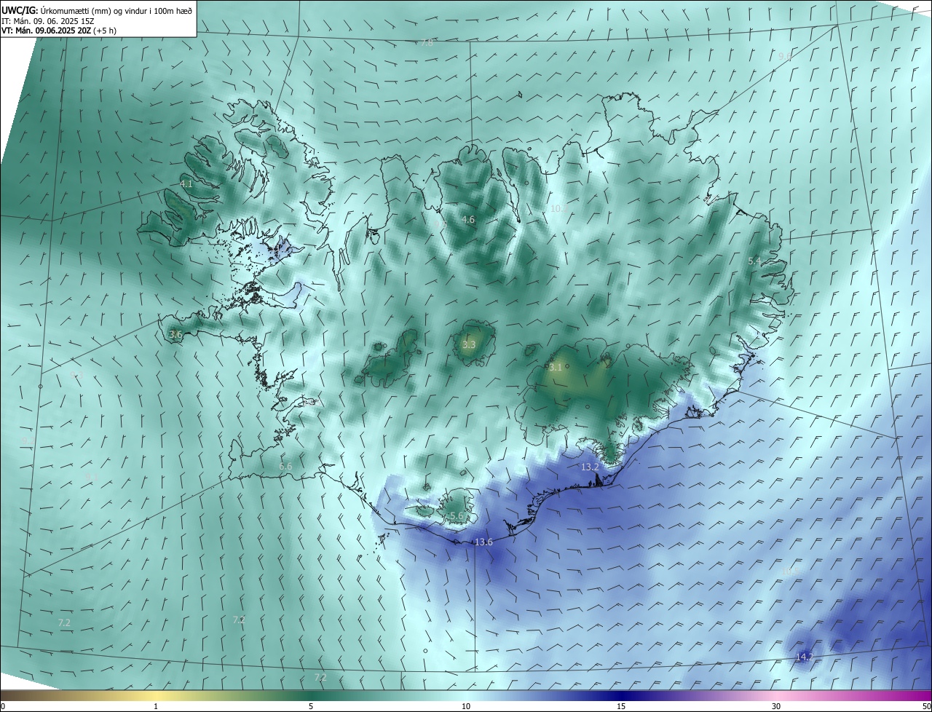The width and height of the screenshot is (932, 712).
Task: Click the 14.2 value on the map
Action: tap(805, 657)
